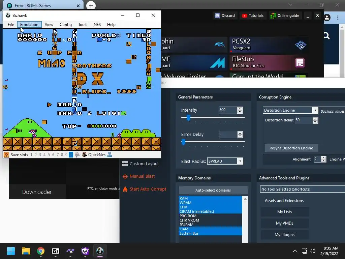Open Bizhawk NES menu
Image resolution: width=345 pixels, height=259 pixels.
pyautogui.click(x=97, y=24)
